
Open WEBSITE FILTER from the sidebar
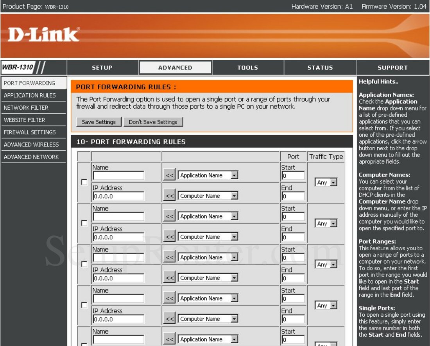pos(25,120)
